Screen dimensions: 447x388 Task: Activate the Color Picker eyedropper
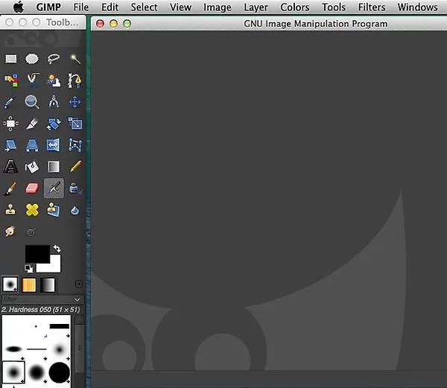pyautogui.click(x=10, y=102)
